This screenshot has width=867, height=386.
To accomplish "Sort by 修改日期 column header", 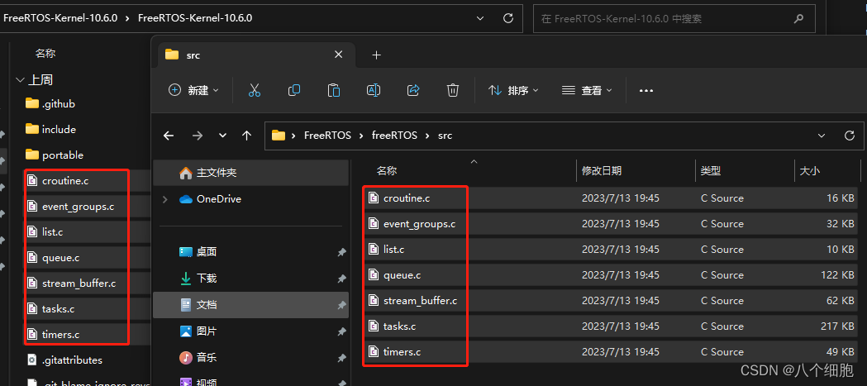I will click(x=602, y=171).
